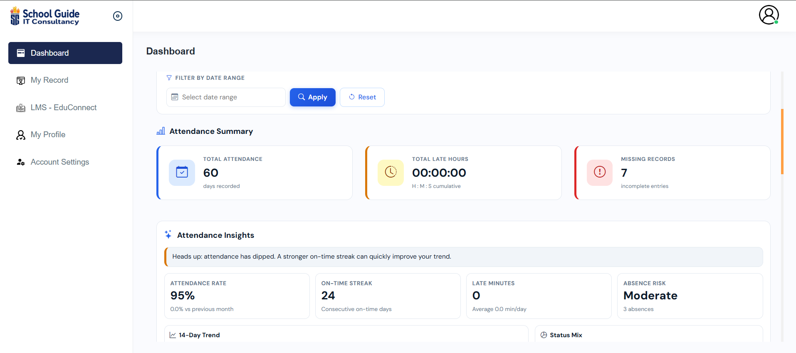Click the Attendance Summary bar chart icon
Image resolution: width=796 pixels, height=353 pixels.
(x=161, y=131)
